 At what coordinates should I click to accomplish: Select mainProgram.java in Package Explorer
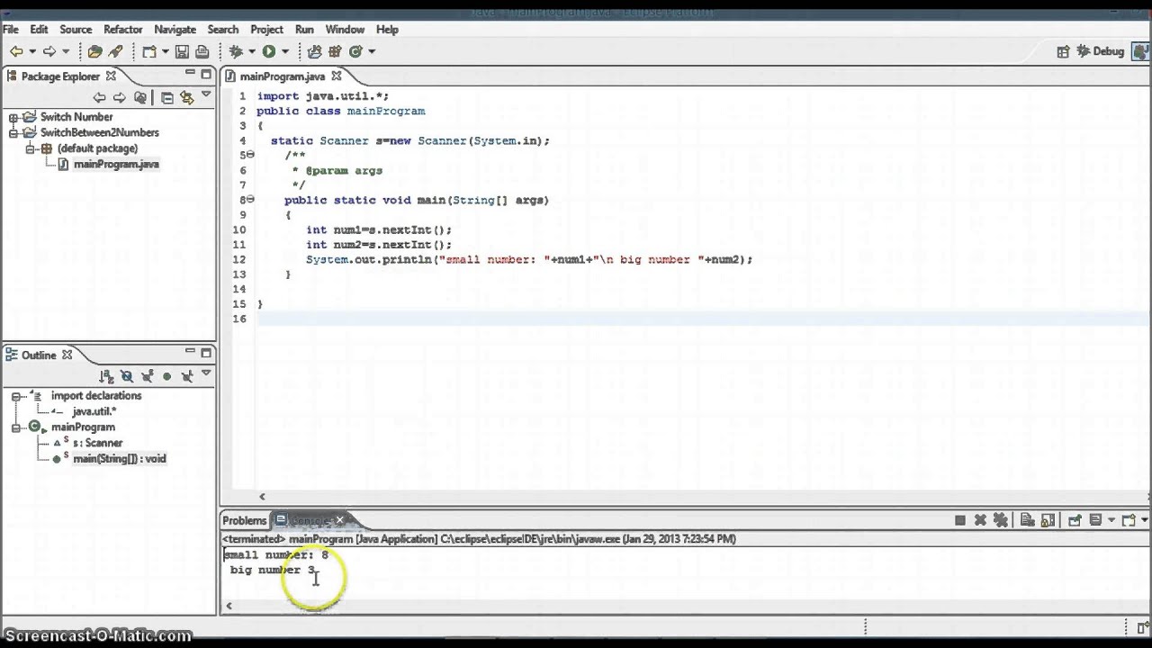(116, 165)
